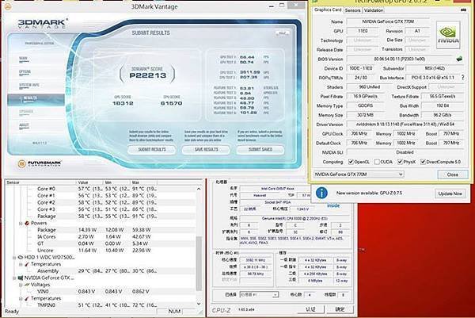The width and height of the screenshot is (475, 318).
Task: Open OPTIONS in 3DMark Vantage sidebar
Action: coord(25,73)
